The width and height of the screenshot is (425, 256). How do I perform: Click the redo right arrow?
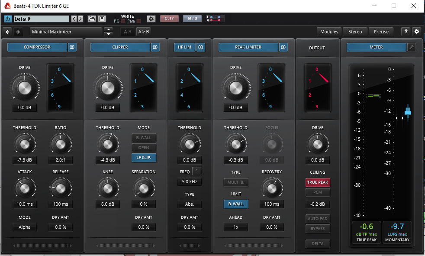tap(18, 32)
